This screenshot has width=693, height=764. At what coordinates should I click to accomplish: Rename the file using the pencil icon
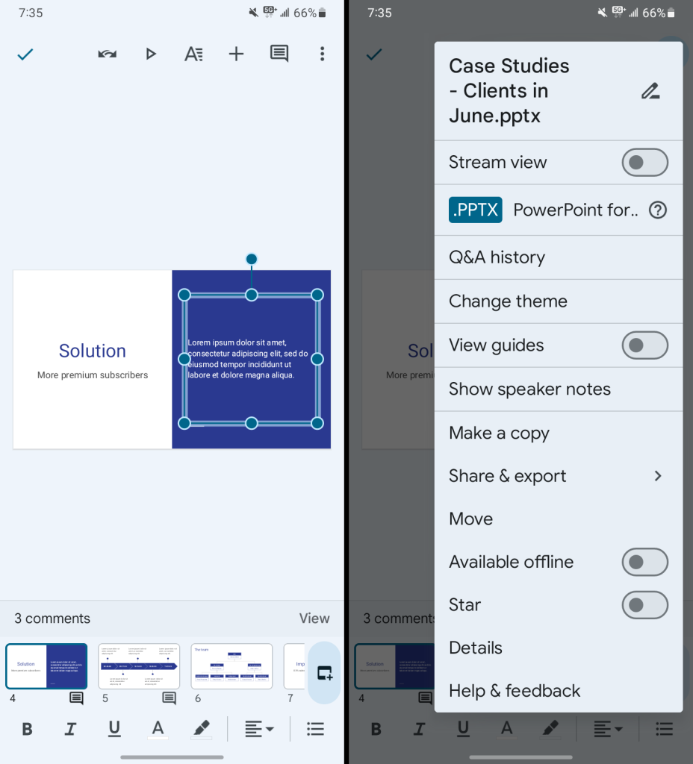tap(650, 91)
